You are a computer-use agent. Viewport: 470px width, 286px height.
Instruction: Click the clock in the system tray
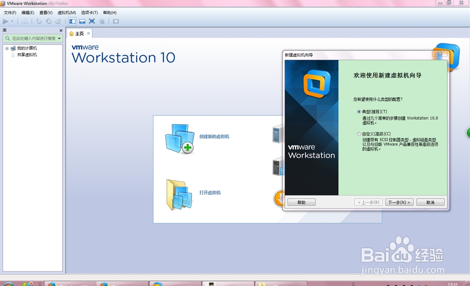coord(453,284)
